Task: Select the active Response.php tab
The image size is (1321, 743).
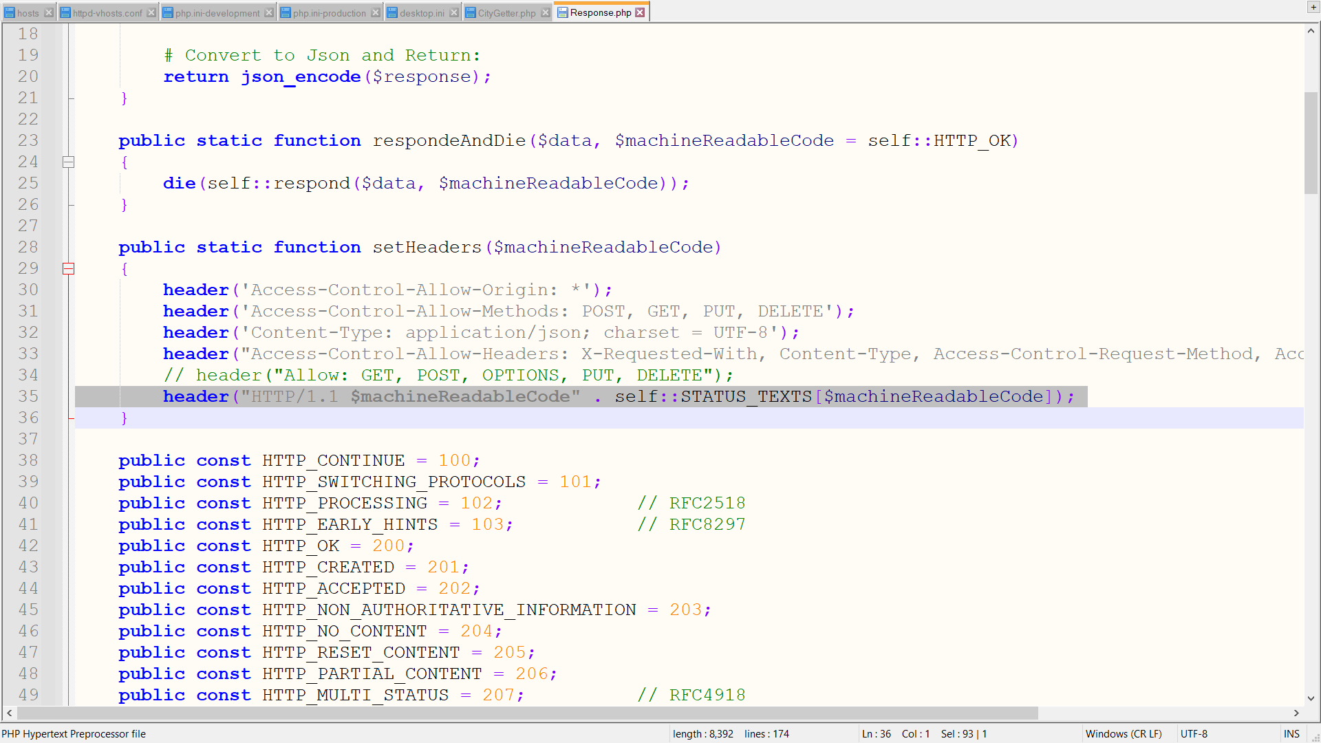Action: [600, 12]
